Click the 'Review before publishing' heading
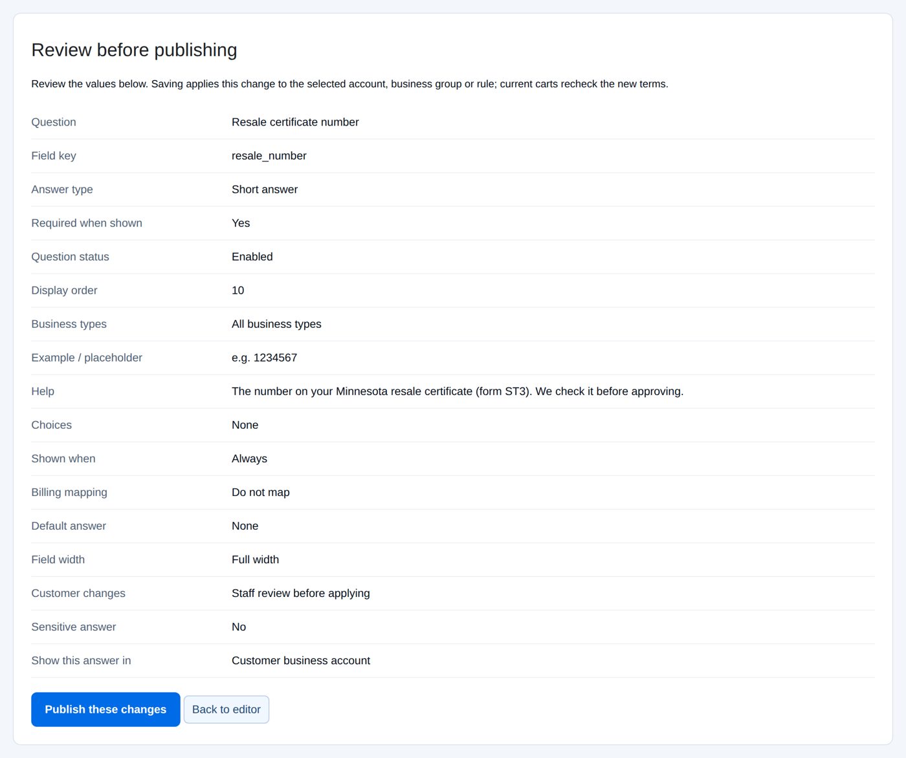 [x=134, y=50]
